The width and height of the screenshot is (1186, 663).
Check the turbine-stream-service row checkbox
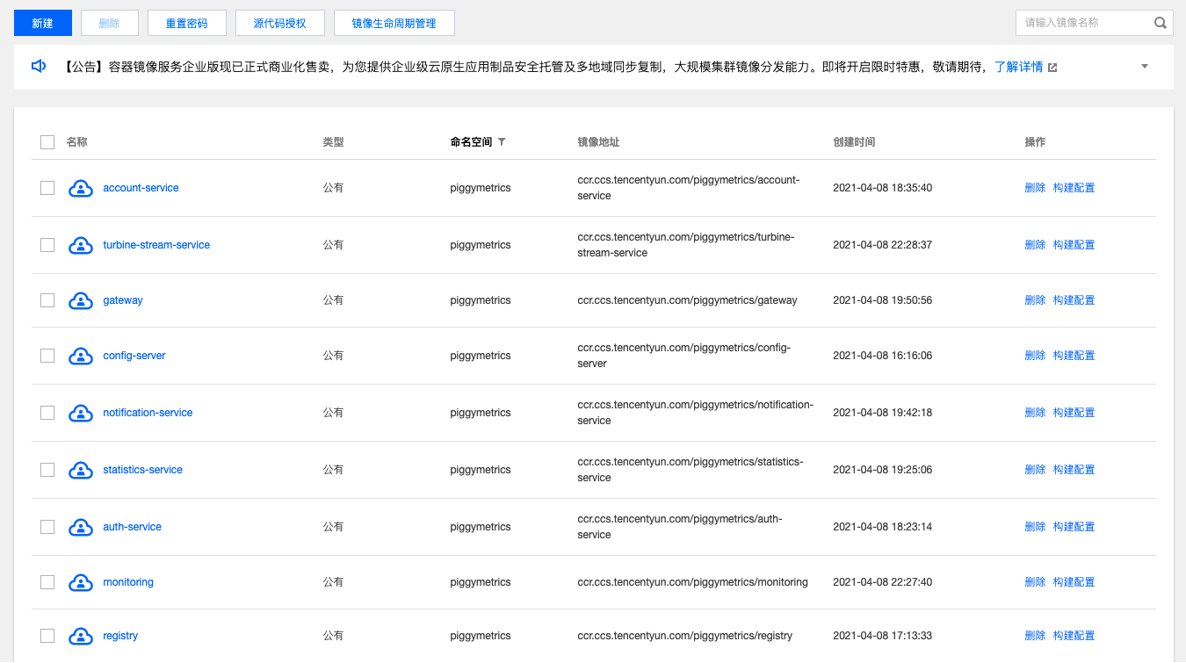[47, 245]
